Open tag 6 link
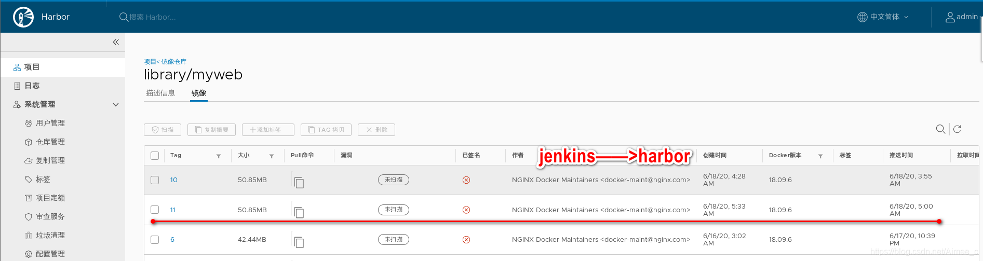This screenshot has height=261, width=983. point(172,240)
